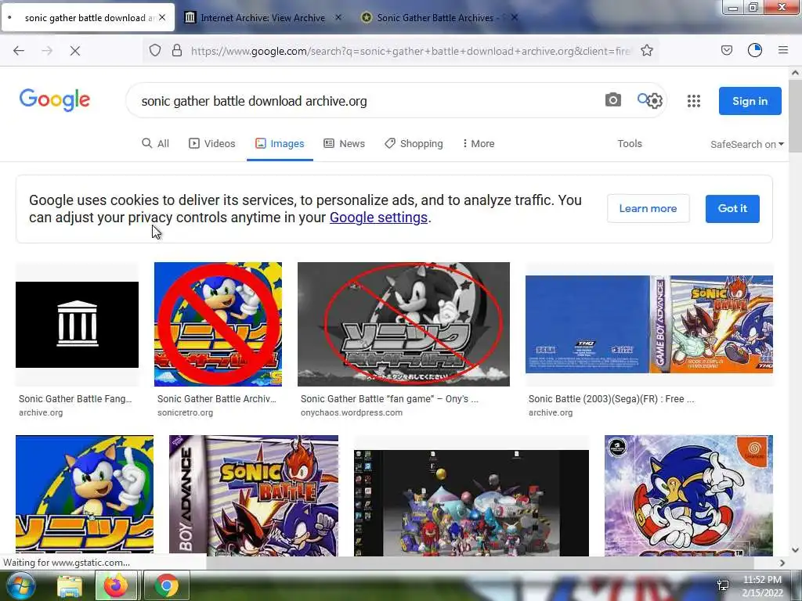Viewport: 802px width, 601px height.
Task: Select the Images search tab
Action: 280,144
